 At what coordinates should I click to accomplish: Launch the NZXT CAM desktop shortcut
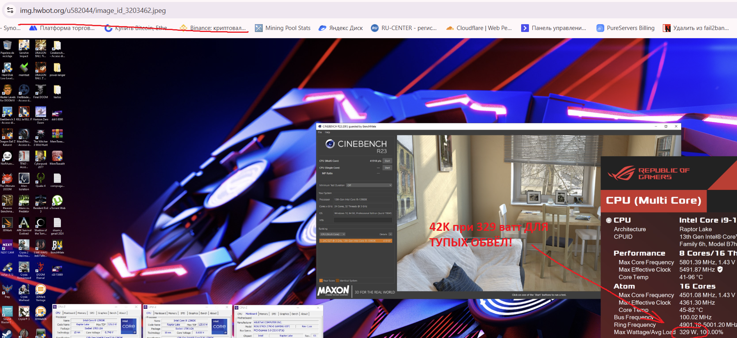coord(7,247)
